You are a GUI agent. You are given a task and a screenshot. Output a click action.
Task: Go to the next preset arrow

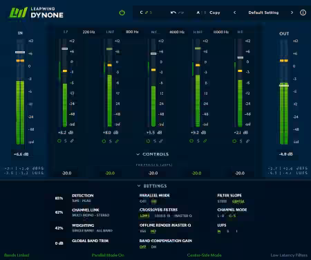tap(292, 12)
